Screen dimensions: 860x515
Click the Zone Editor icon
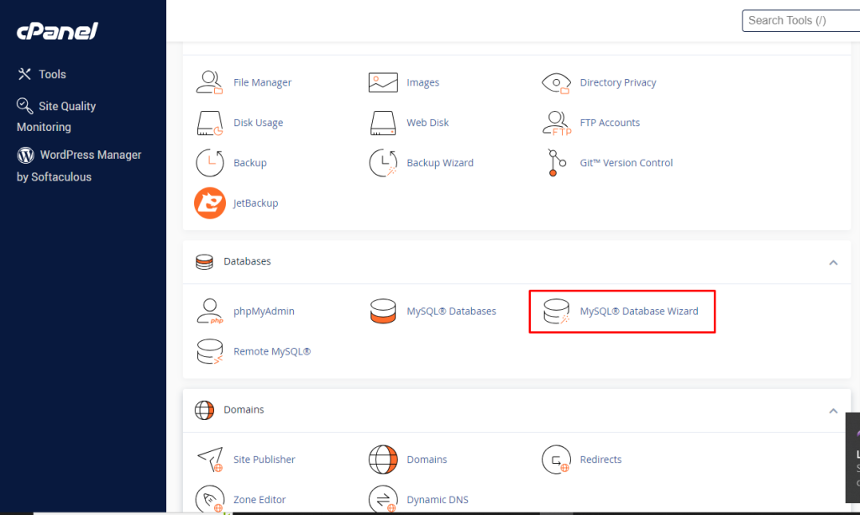coord(209,499)
